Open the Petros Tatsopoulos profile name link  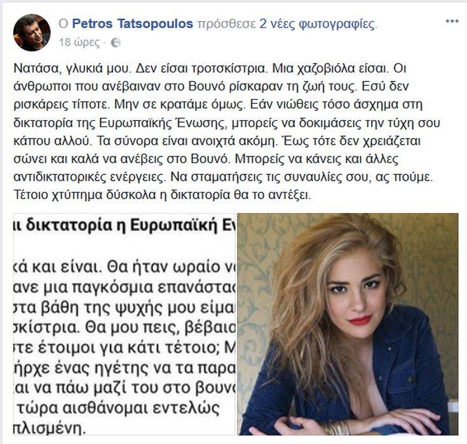(133, 24)
